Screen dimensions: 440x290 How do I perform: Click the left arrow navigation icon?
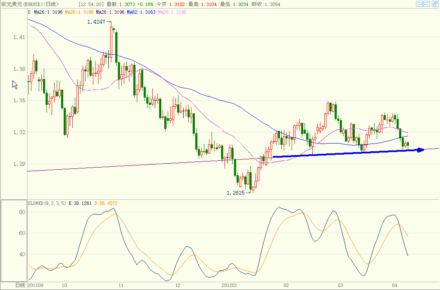pyautogui.click(x=419, y=4)
